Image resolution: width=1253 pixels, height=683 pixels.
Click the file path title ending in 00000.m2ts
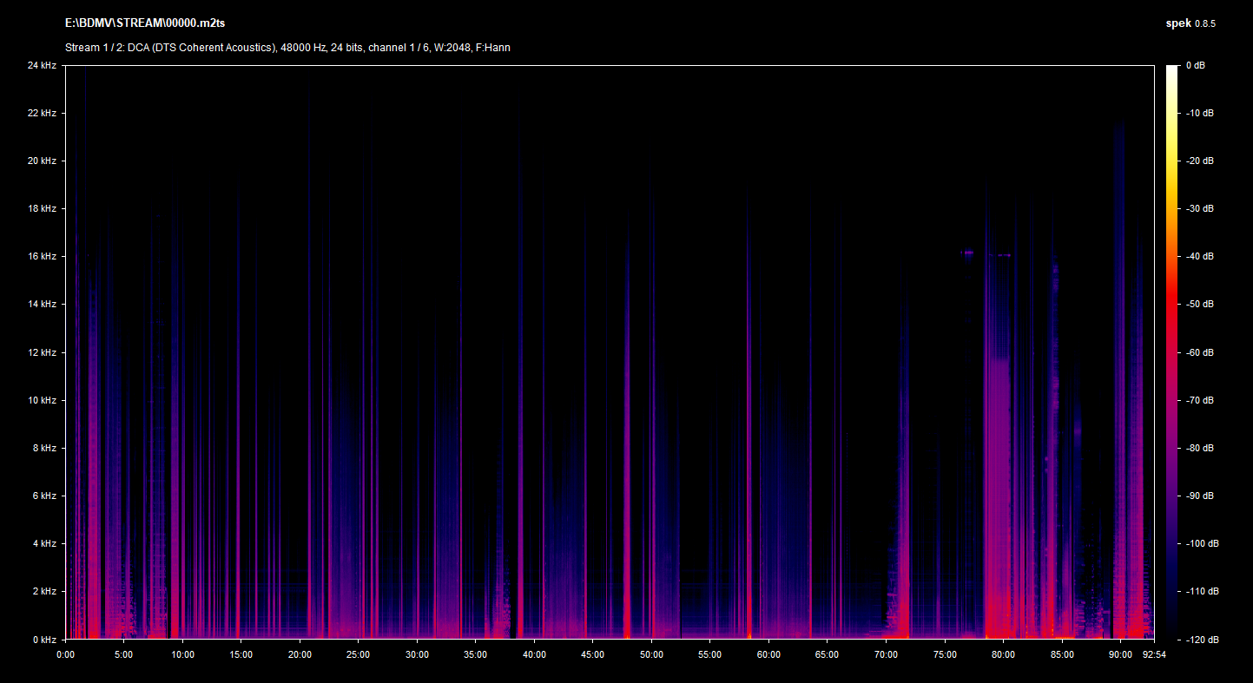(x=145, y=23)
